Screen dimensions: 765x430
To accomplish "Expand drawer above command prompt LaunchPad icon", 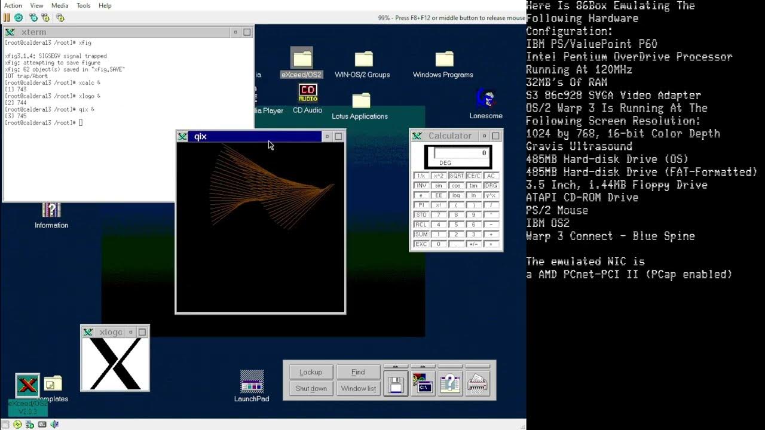I will (423, 366).
